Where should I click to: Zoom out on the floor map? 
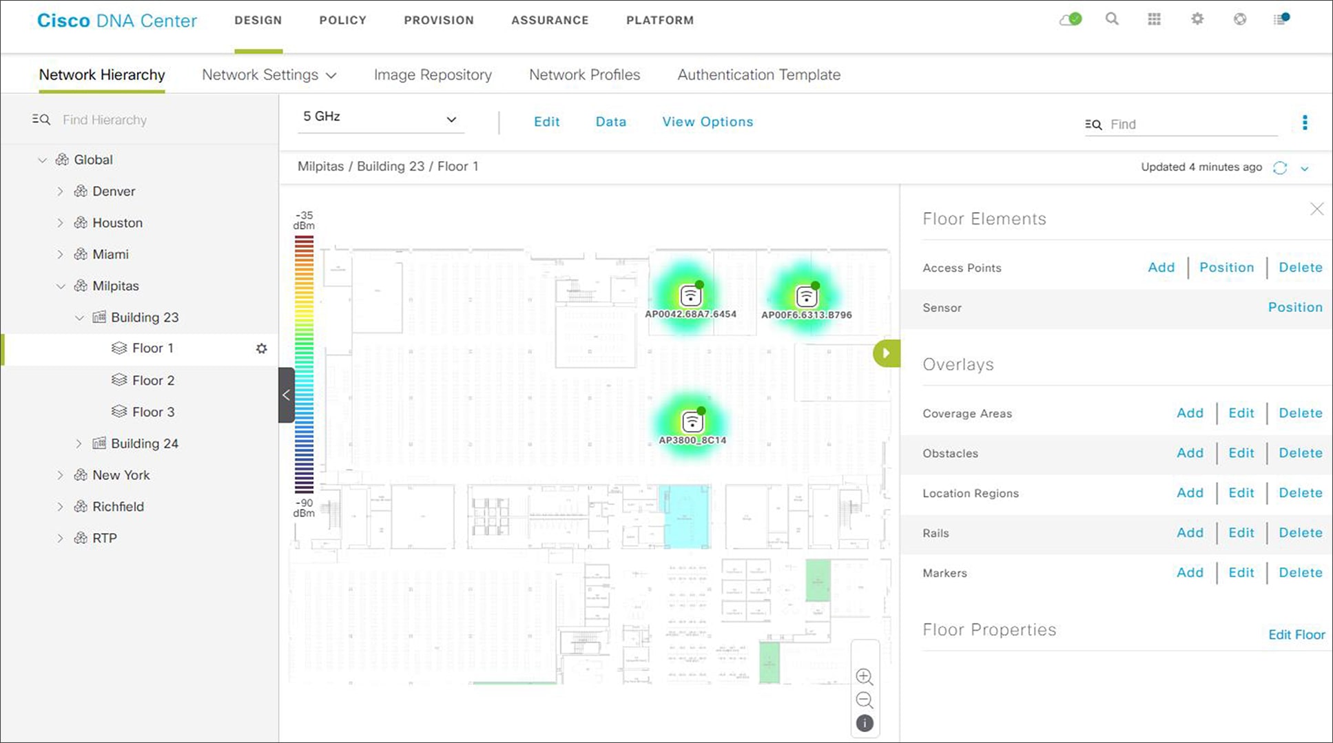click(865, 700)
